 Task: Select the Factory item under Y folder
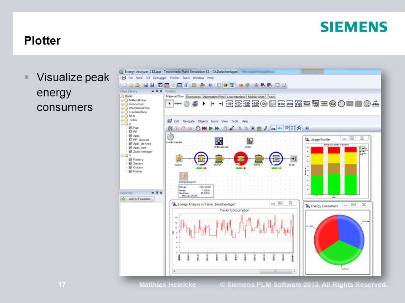tap(138, 160)
